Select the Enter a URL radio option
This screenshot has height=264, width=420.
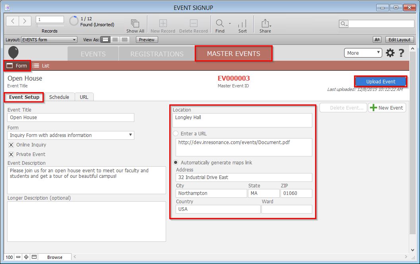176,134
